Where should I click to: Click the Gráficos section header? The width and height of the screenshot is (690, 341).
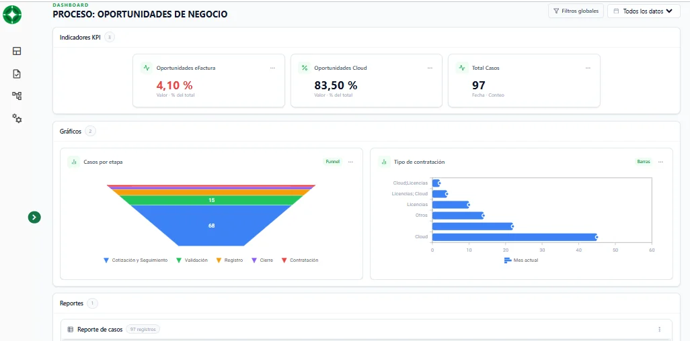(71, 131)
